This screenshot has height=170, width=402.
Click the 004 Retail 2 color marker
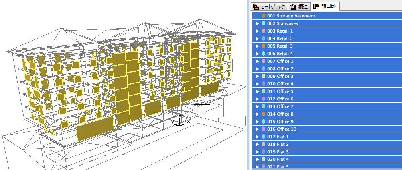coord(264,39)
